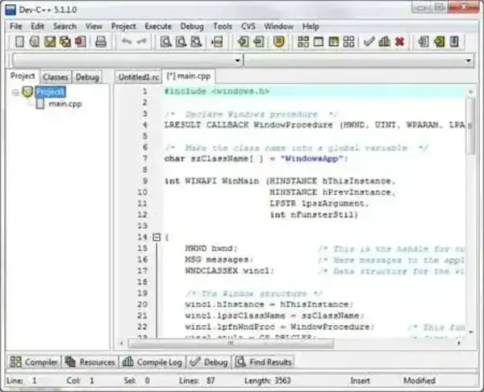
Task: Click the Save file toolbar icon
Action: click(50, 41)
